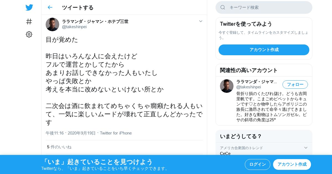The image size is (332, 174).
Task: Expand the CeCe trend options chevron
Action: (x=306, y=148)
